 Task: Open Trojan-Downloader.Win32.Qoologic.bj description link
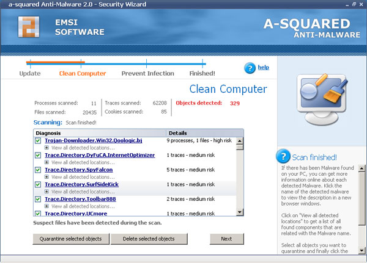pos(94,140)
